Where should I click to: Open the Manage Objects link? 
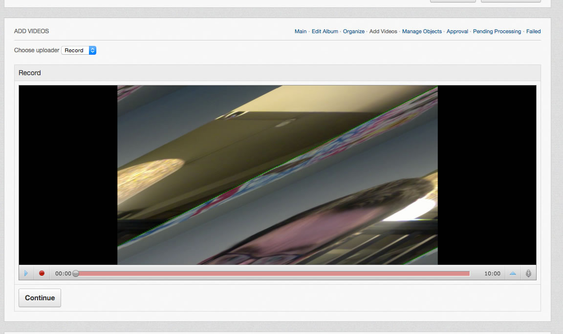[x=422, y=31]
